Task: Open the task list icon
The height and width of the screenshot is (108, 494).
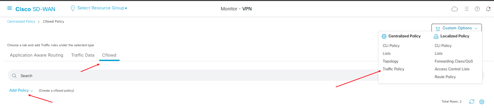Action: point(467,9)
